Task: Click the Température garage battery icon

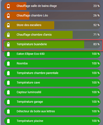Action: [x=8, y=102]
